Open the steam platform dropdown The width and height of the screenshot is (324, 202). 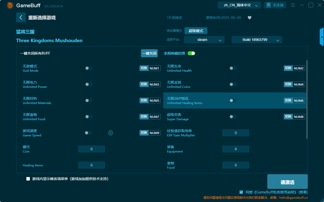point(204,40)
